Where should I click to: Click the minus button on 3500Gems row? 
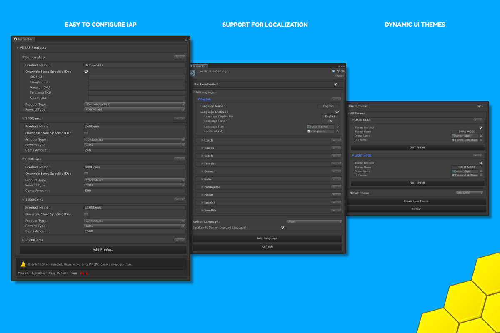[x=182, y=240]
